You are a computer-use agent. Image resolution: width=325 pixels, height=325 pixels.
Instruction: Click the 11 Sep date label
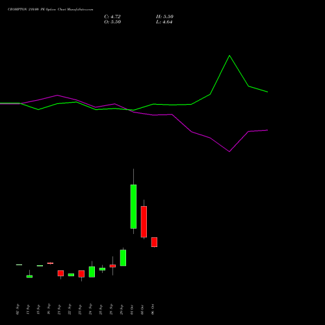pos(28,309)
